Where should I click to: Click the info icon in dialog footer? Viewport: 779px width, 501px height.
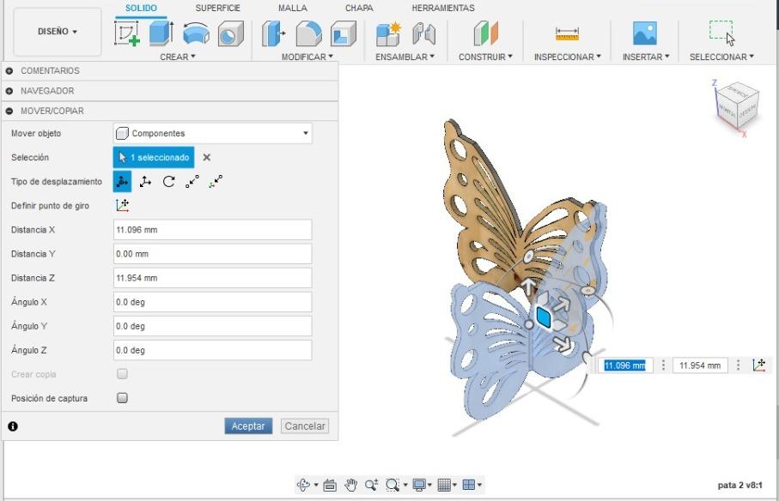[x=13, y=426]
